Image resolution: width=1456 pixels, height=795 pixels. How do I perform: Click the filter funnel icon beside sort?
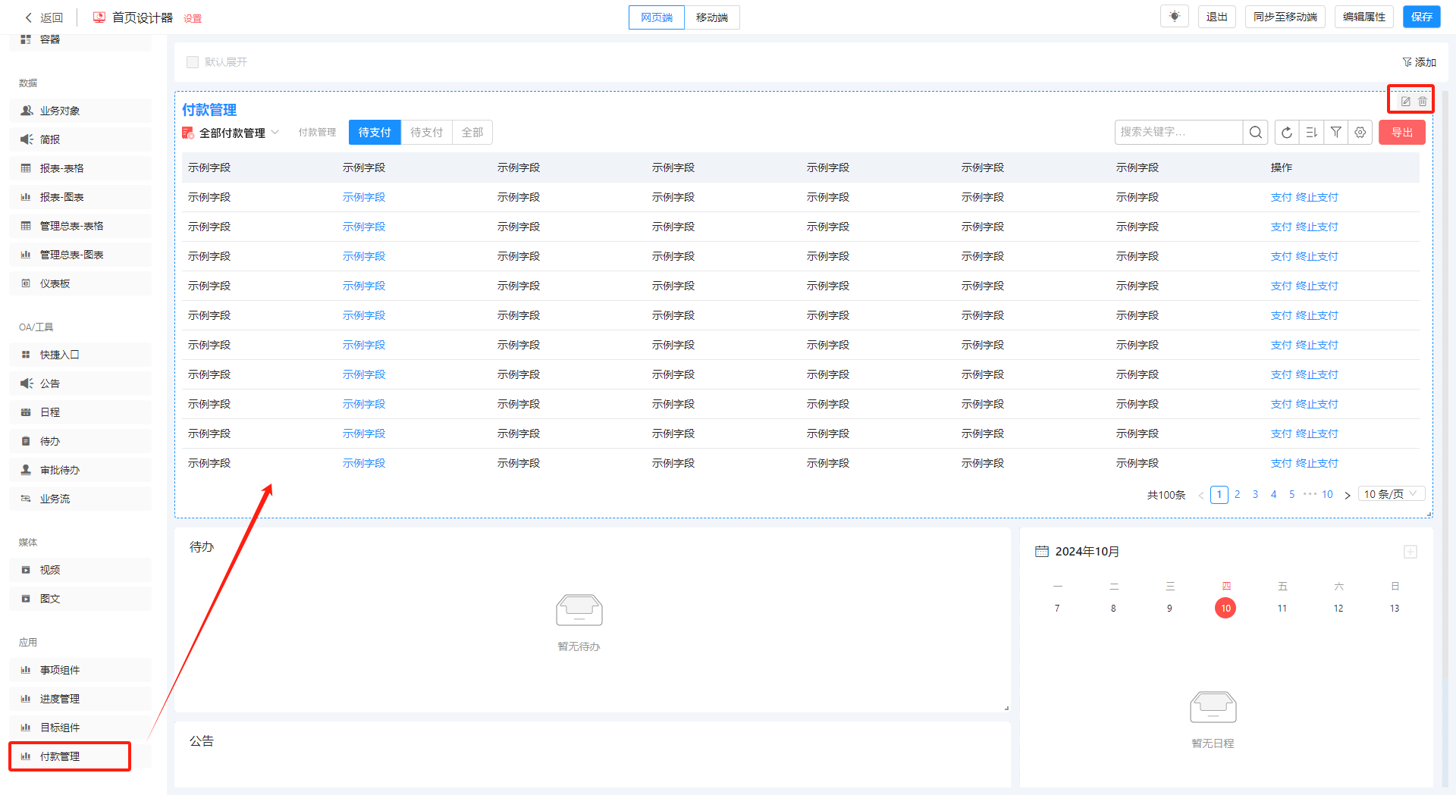click(1336, 133)
